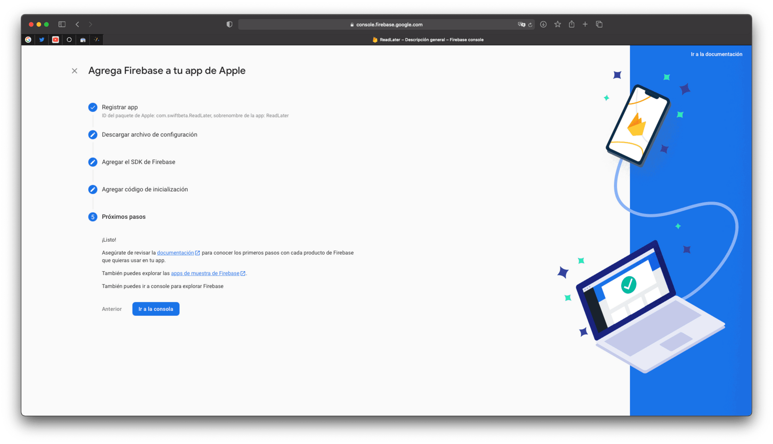
Task: Open the Twitter pinned tab
Action: click(x=42, y=40)
